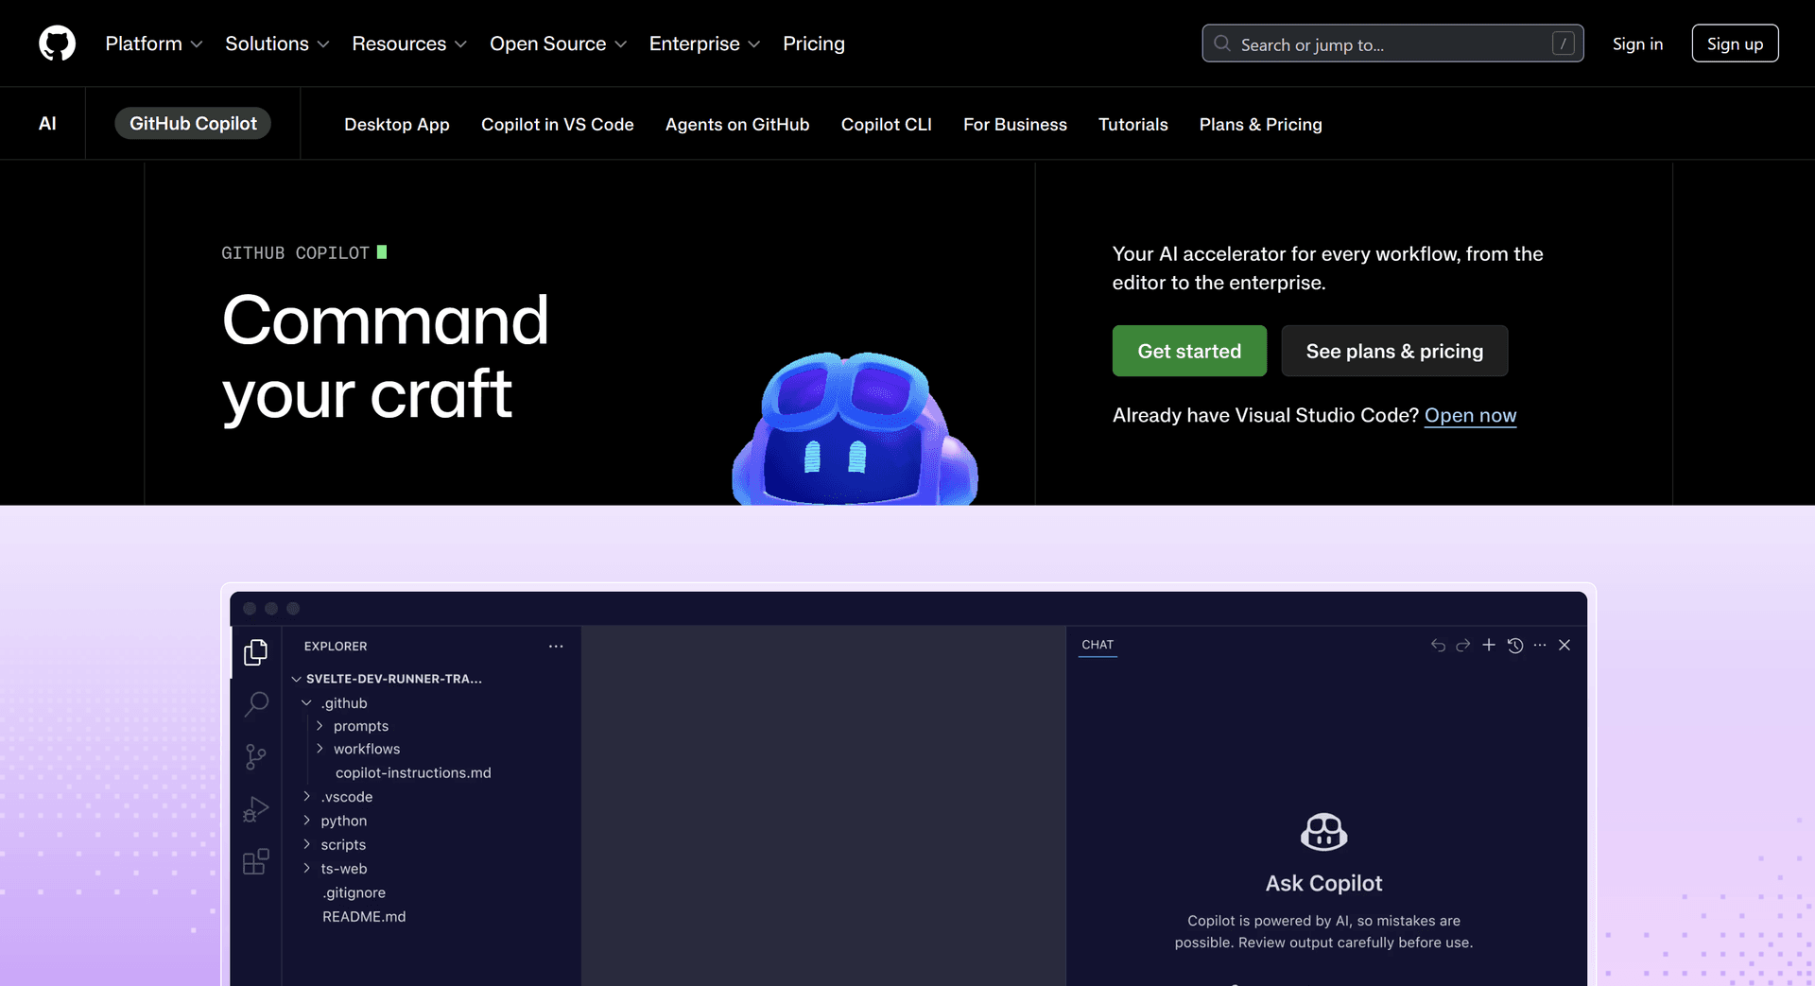Viewport: 1815px width, 986px height.
Task: Open the chat history clock icon
Action: tap(1515, 645)
